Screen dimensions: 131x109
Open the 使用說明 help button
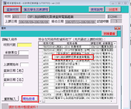point(96,9)
